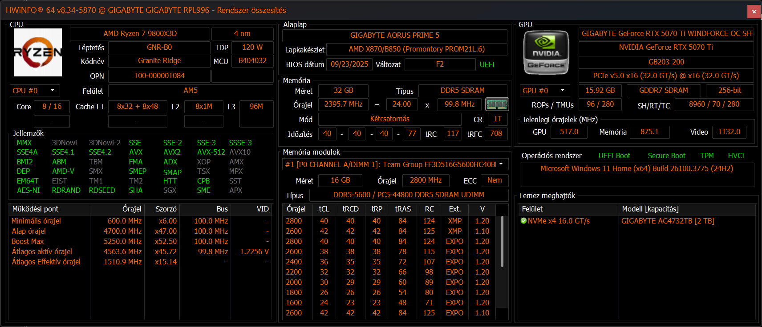Click the AVX-512 feature flag

[211, 152]
